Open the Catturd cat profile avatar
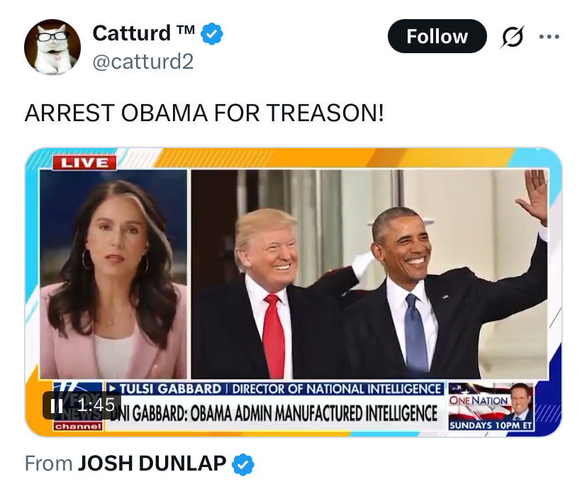Image resolution: width=587 pixels, height=489 pixels. pos(52,47)
